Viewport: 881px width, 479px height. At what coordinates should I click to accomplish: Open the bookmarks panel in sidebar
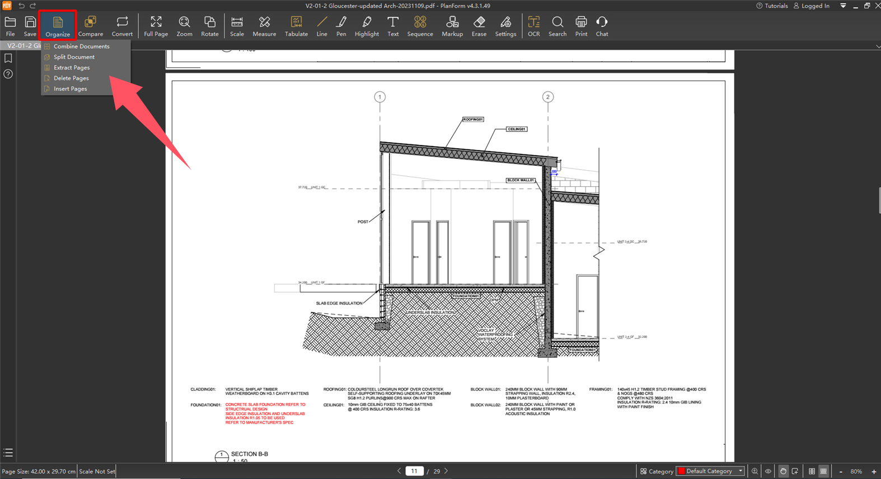[8, 58]
